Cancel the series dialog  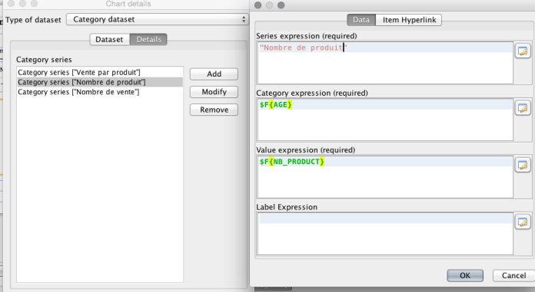(513, 275)
